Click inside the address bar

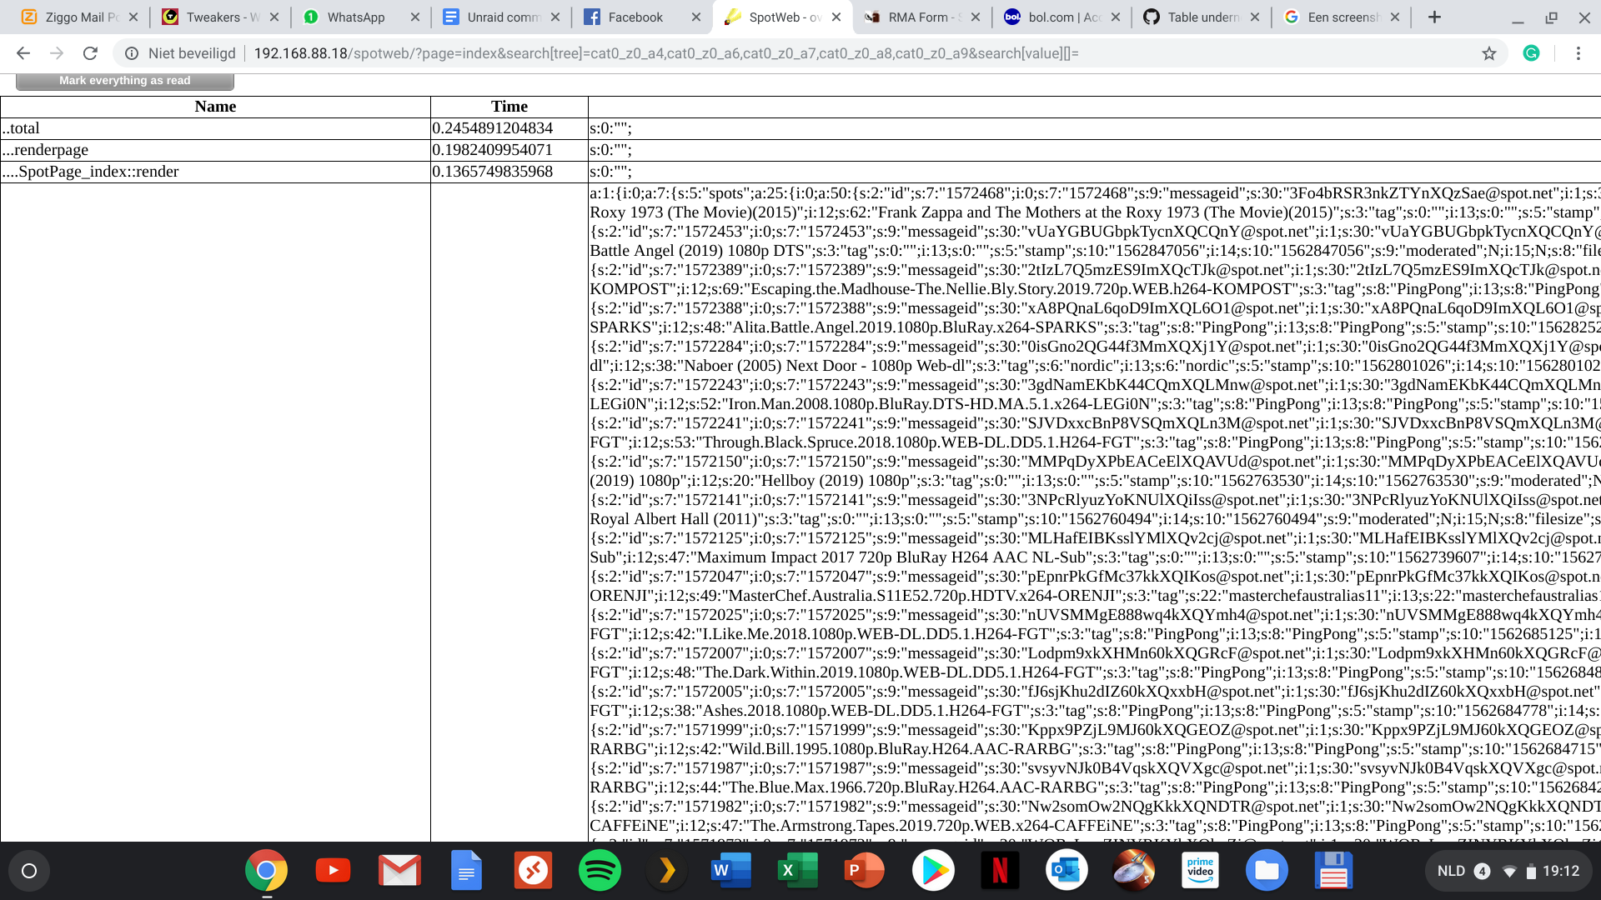[667, 53]
